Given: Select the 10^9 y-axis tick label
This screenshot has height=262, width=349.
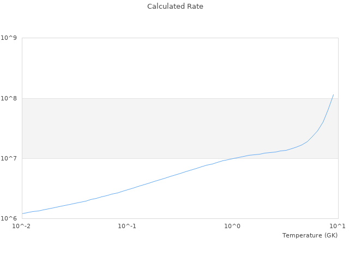Looking at the screenshot, I should [x=9, y=38].
